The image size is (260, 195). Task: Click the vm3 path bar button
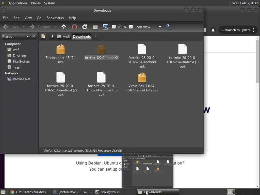[x=63, y=37]
